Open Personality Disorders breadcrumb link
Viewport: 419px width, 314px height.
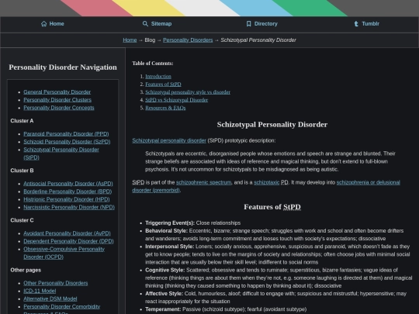point(188,40)
